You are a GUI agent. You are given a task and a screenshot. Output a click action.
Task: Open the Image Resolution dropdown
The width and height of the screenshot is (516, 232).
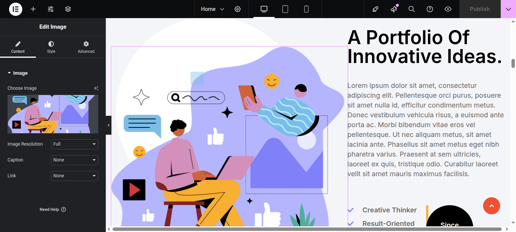click(74, 144)
